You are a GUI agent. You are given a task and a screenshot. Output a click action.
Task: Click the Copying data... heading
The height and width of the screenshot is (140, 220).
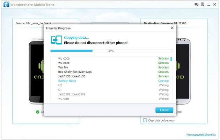point(76,38)
